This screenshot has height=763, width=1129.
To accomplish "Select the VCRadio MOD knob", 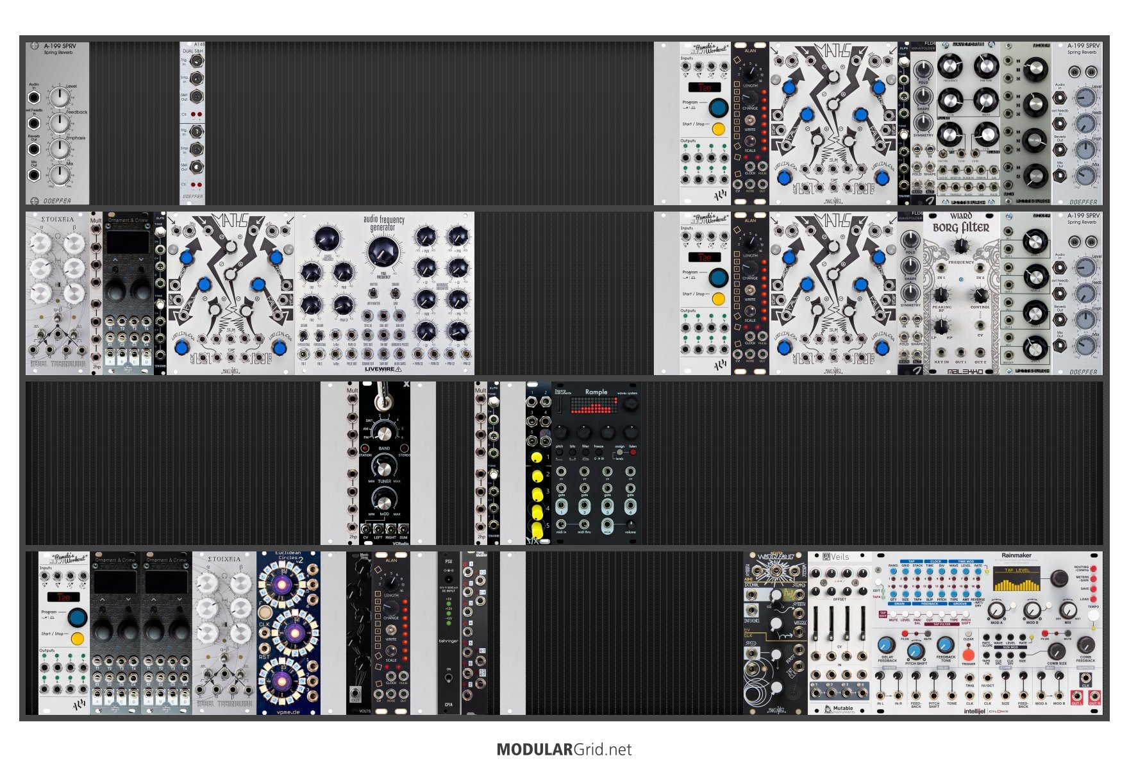I will click(384, 503).
